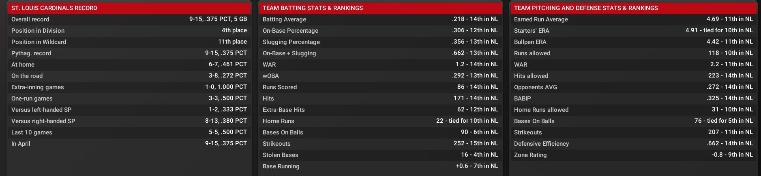Select the Position in Wildcard value
The height and width of the screenshot is (176, 761).
pyautogui.click(x=232, y=42)
